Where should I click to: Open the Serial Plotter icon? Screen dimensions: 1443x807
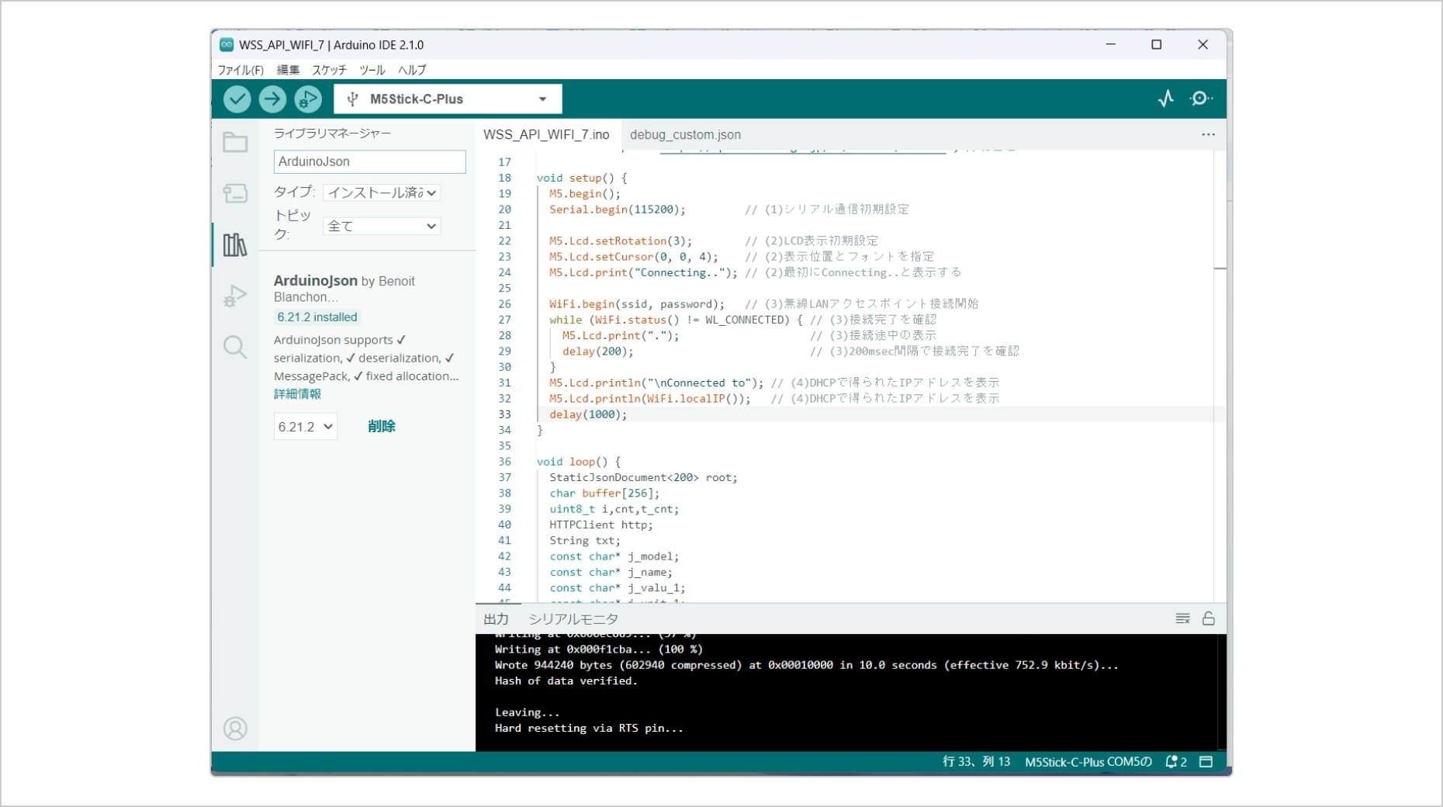[x=1165, y=99]
